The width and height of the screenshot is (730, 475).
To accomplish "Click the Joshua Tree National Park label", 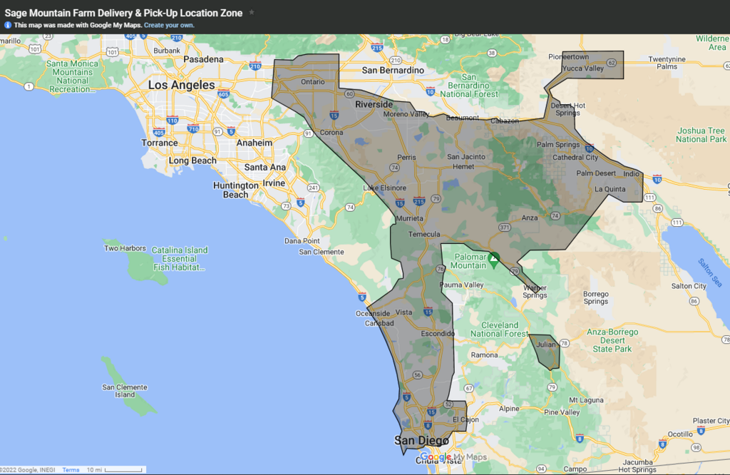I will (701, 135).
